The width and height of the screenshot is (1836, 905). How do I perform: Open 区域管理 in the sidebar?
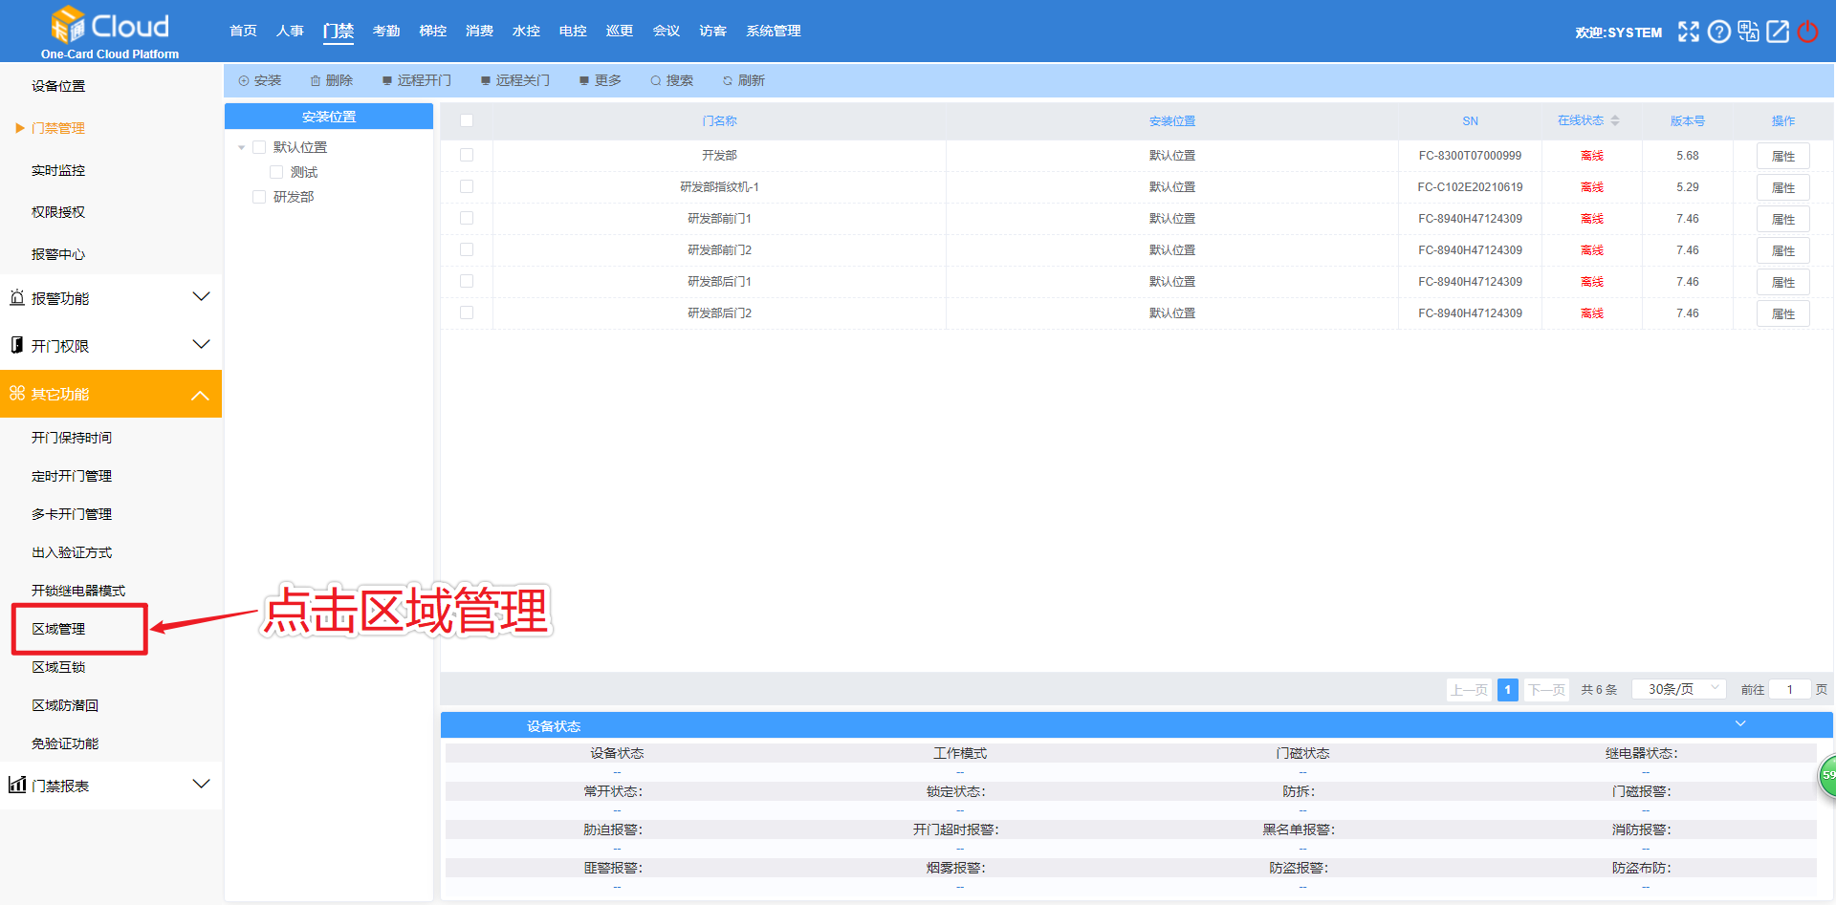(x=58, y=629)
